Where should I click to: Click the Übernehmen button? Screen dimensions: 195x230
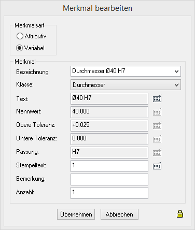76,214
